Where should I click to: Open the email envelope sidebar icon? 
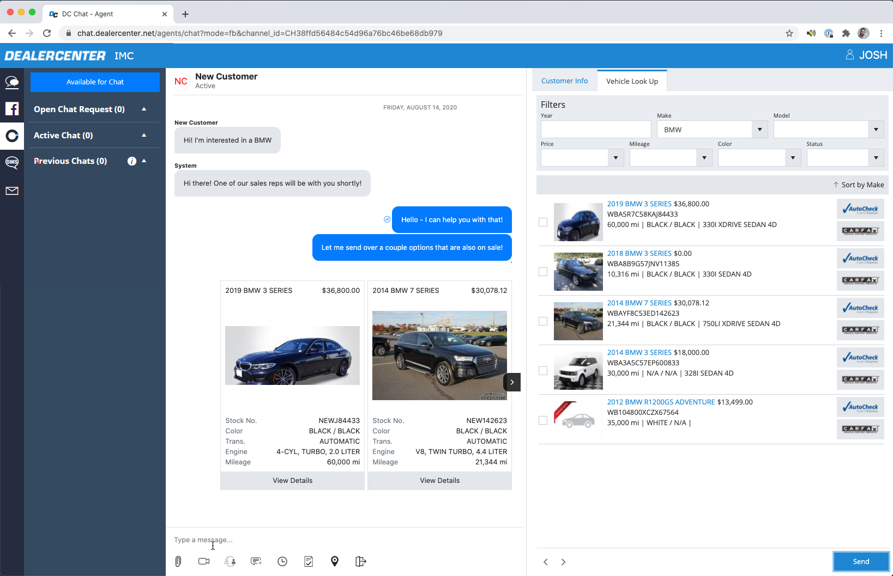pos(12,191)
